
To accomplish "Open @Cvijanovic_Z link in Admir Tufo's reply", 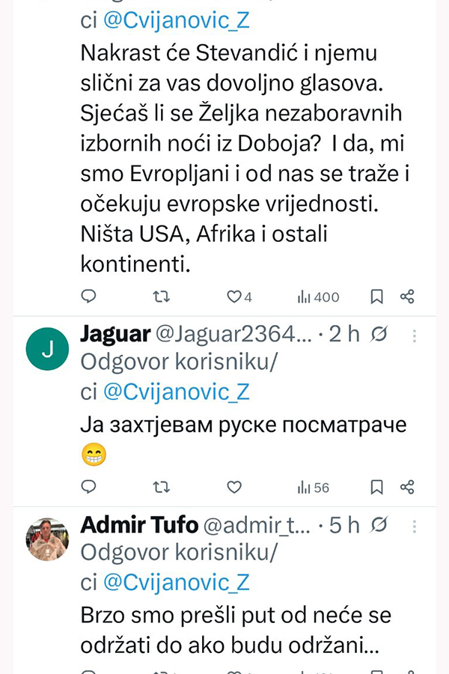I will point(175,581).
